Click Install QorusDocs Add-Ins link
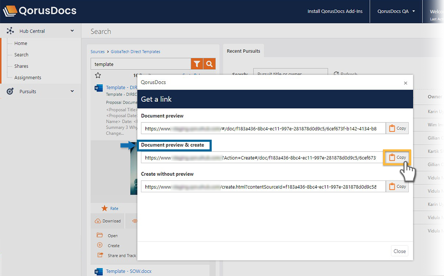The height and width of the screenshot is (276, 444). (x=335, y=11)
